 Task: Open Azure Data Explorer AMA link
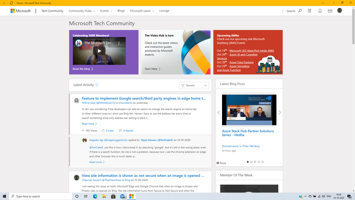point(242,62)
